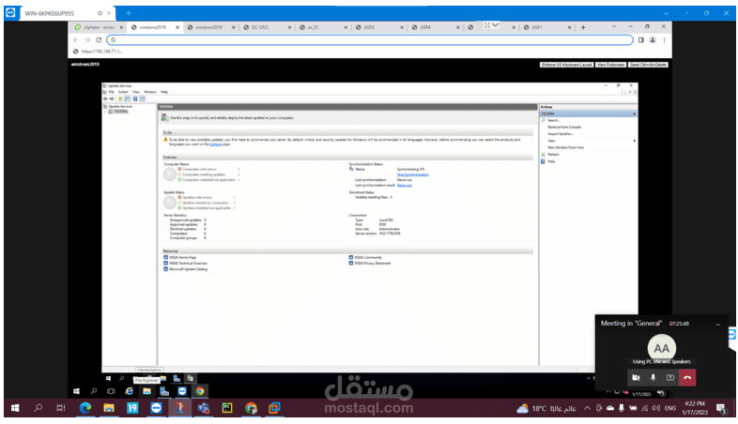Go back in the Chrome browser

(x=76, y=40)
